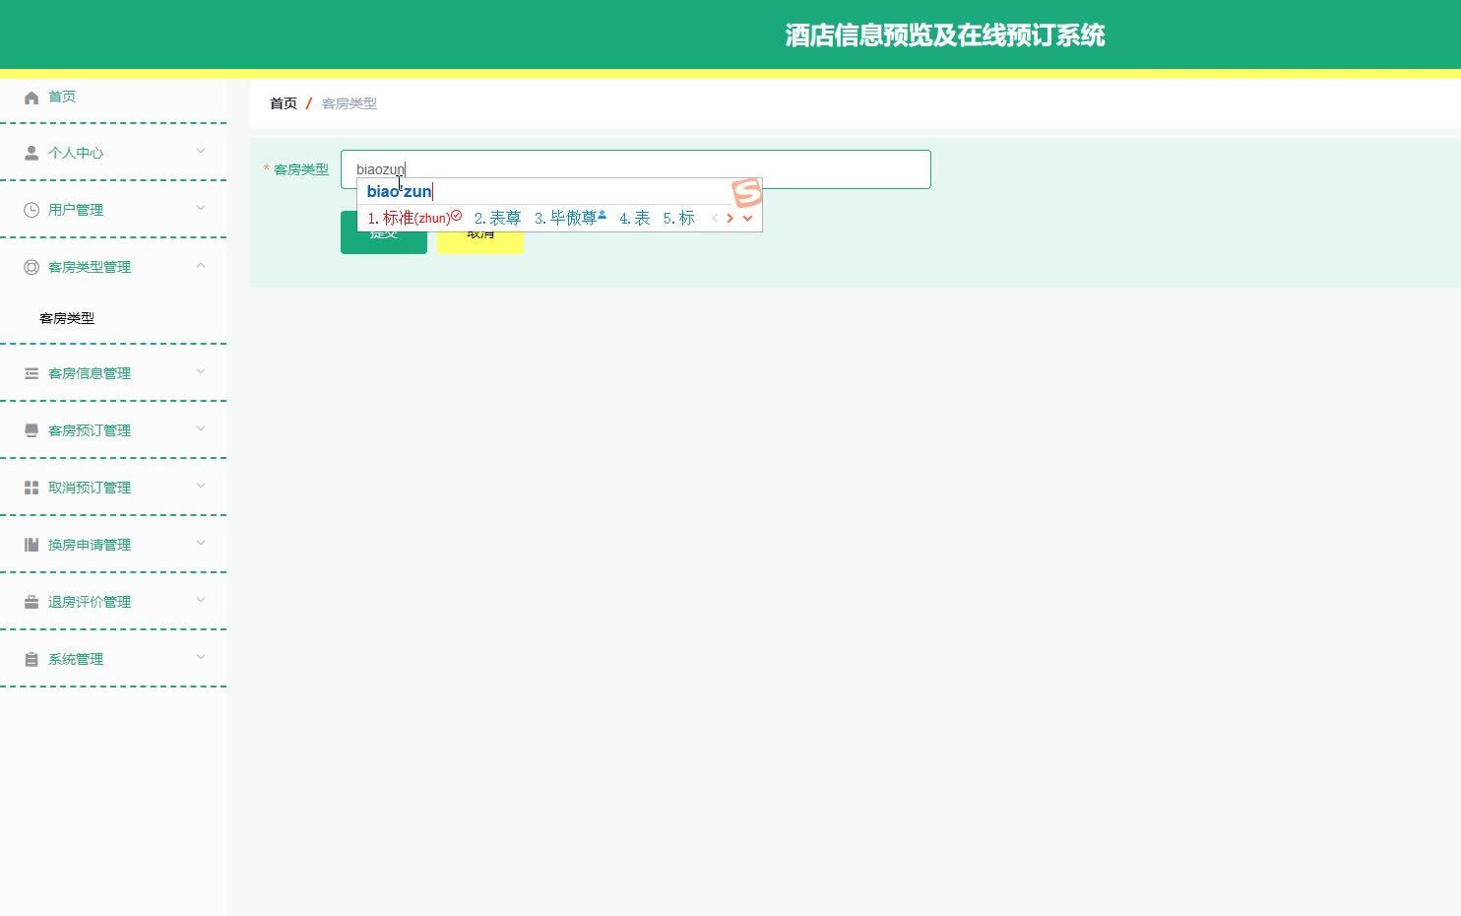Screen dimensions: 1461x916
Task: Click the 酒店信息预览及在线预订系统 header title
Action: click(944, 35)
